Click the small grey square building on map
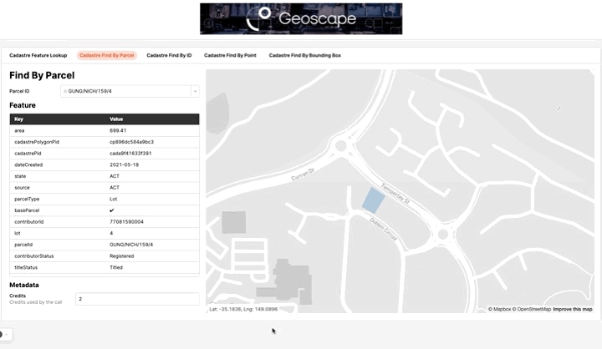602x349 pixels. (233, 222)
